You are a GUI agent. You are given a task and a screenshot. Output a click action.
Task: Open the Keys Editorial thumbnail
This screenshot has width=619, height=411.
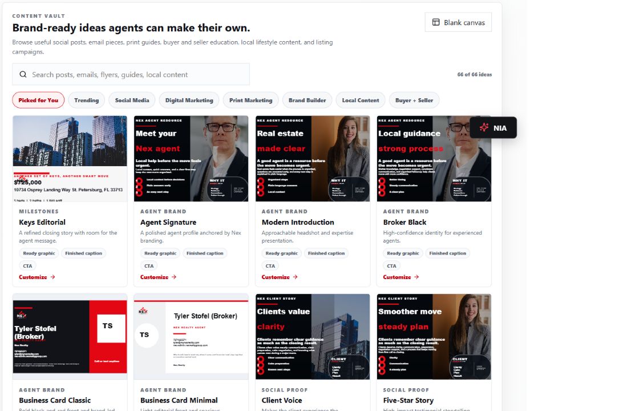70,159
